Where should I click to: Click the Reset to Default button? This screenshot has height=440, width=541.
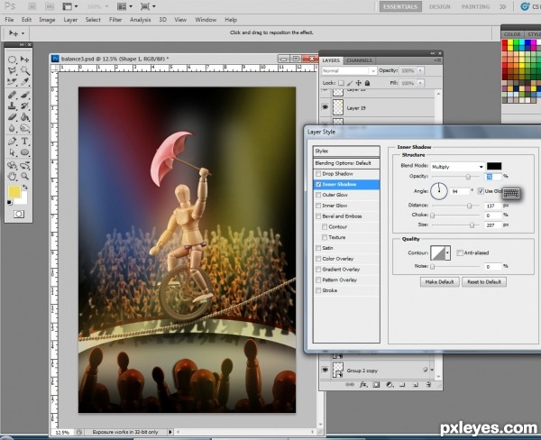click(x=484, y=282)
